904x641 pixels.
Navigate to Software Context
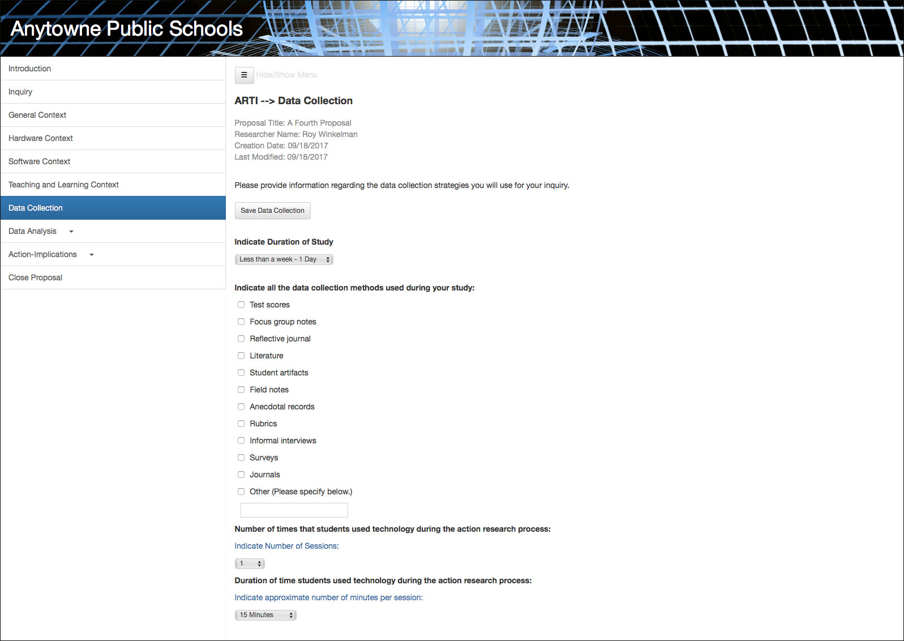point(113,161)
